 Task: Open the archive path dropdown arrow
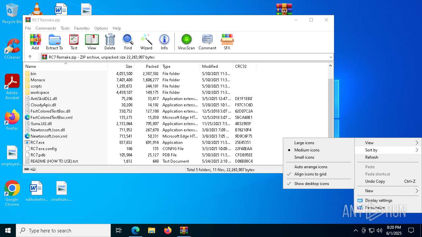[x=331, y=57]
